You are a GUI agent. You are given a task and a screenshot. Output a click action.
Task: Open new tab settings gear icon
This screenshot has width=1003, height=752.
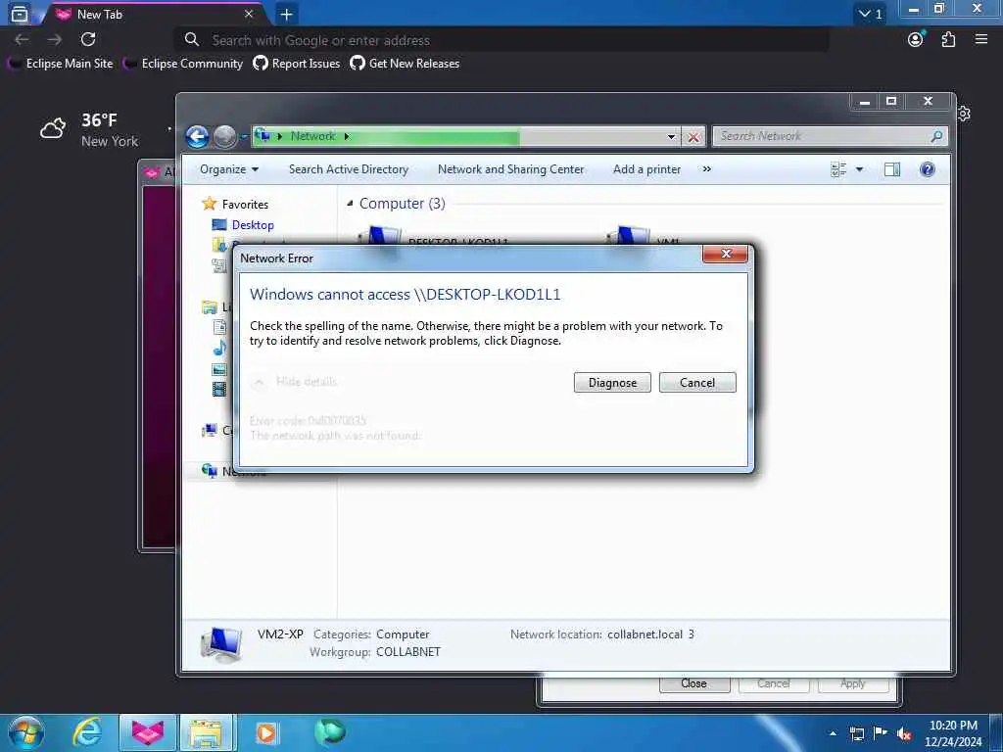964,114
